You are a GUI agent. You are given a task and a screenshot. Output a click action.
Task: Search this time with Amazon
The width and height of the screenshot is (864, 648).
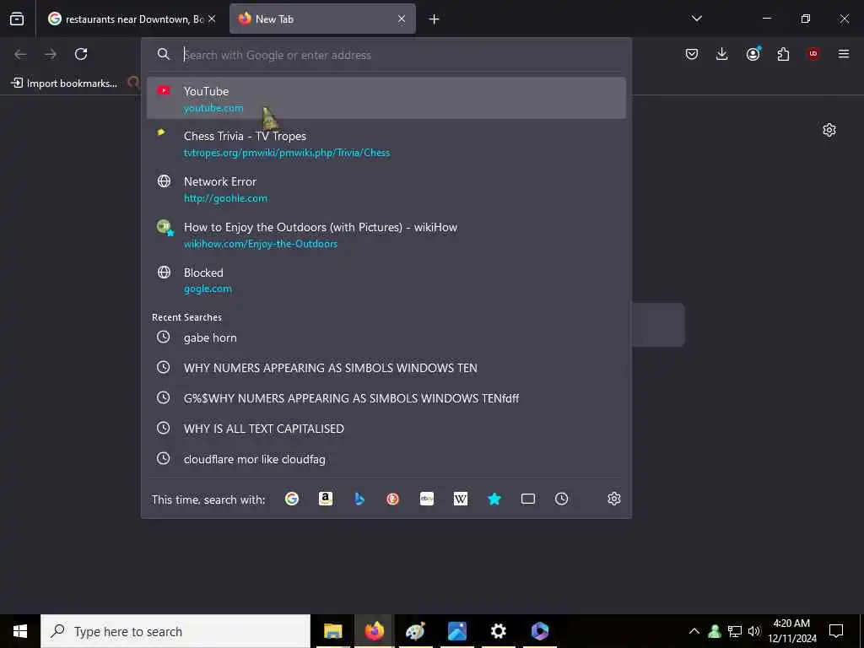coord(326,499)
